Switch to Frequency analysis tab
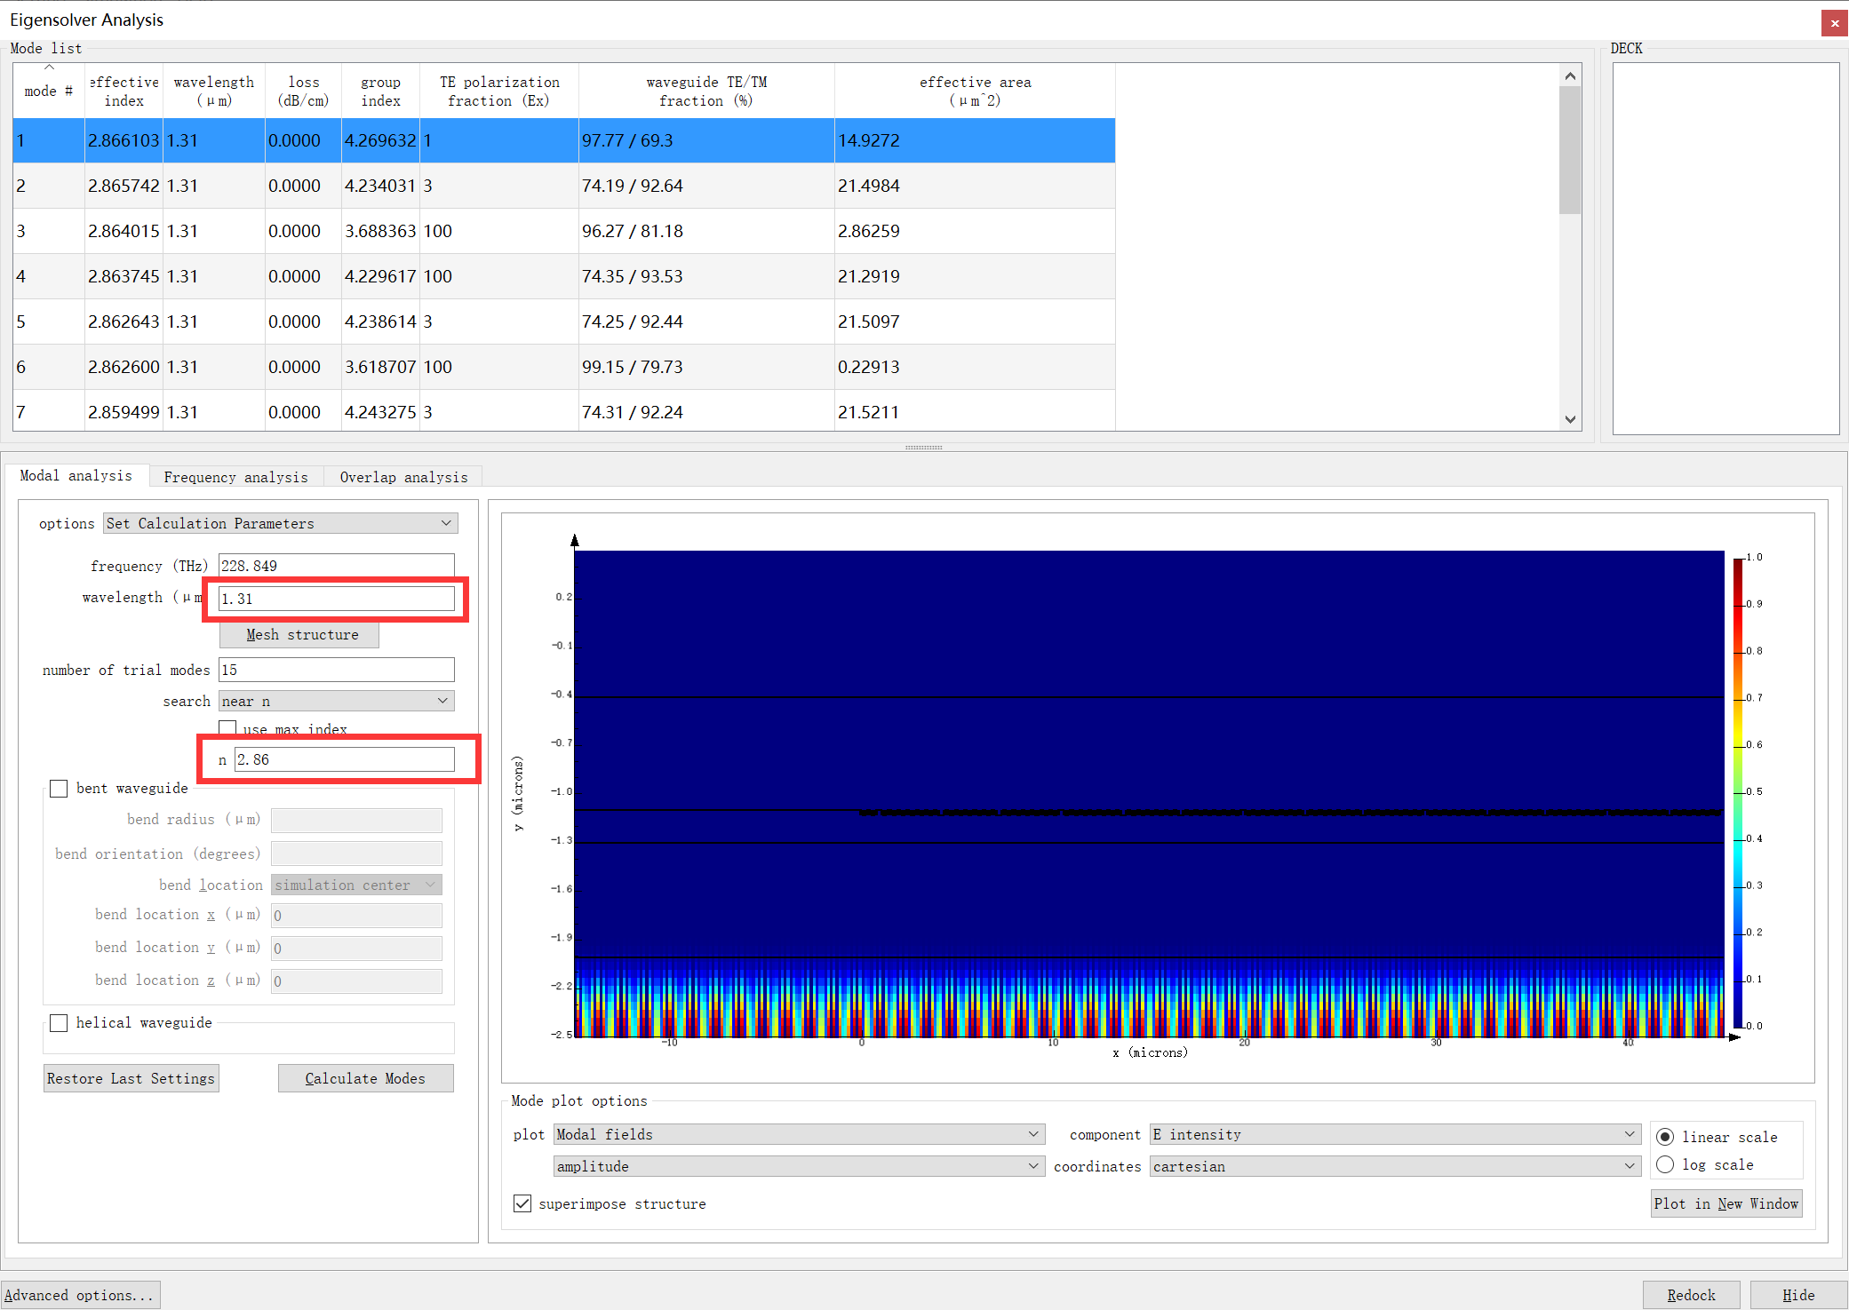1849x1310 pixels. coord(235,477)
